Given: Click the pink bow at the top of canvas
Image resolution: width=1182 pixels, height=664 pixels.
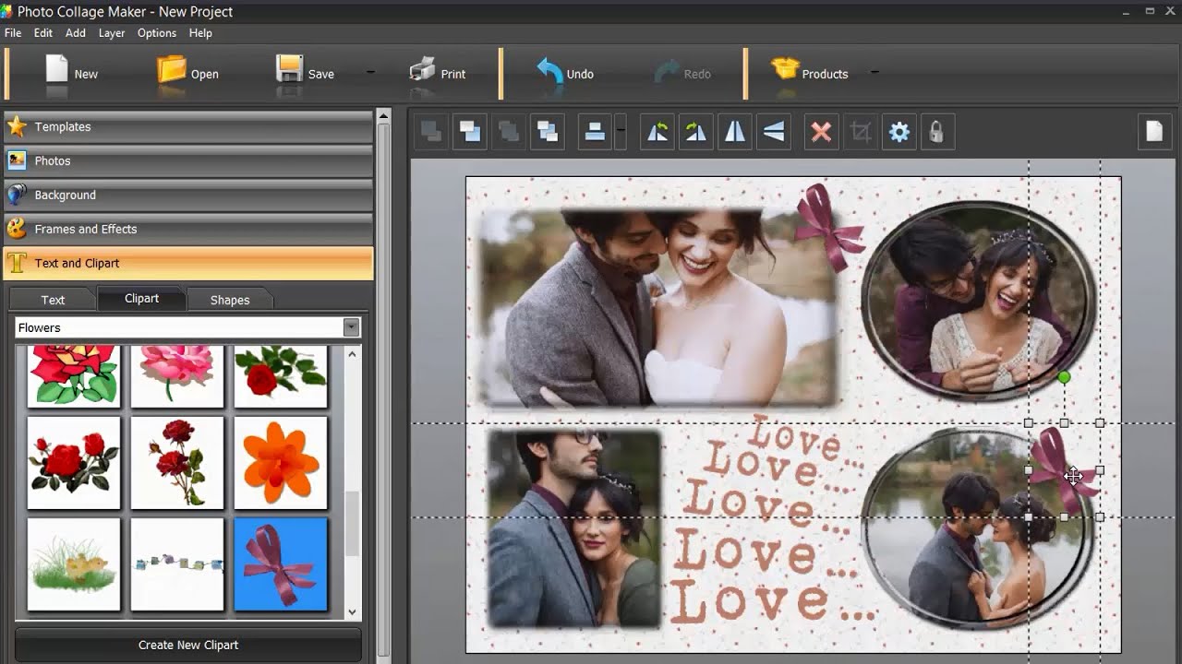Looking at the screenshot, I should [x=829, y=226].
